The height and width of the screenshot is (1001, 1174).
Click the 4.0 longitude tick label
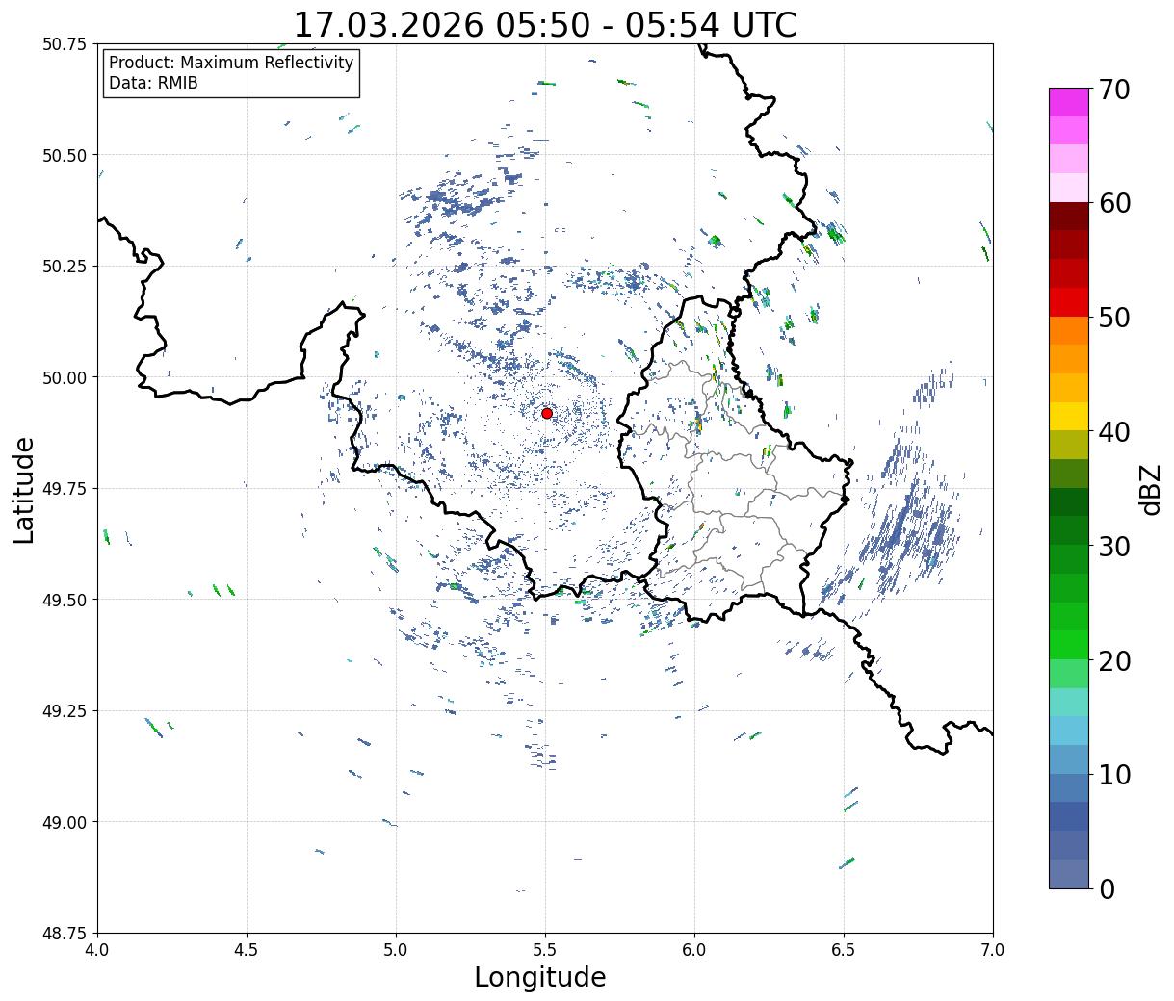pyautogui.click(x=98, y=950)
